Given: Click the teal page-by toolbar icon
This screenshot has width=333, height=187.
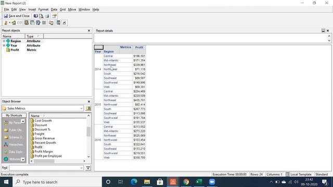Looking at the screenshot, I should point(58,23).
